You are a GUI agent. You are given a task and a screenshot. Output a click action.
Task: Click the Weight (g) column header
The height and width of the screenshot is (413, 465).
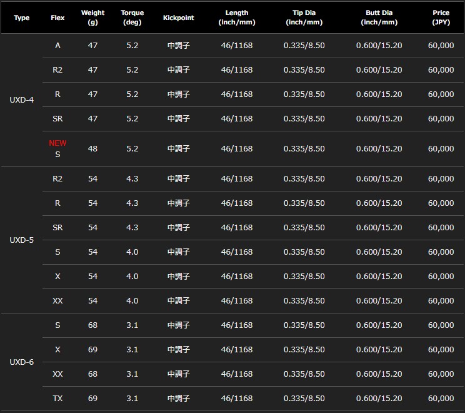click(x=92, y=18)
